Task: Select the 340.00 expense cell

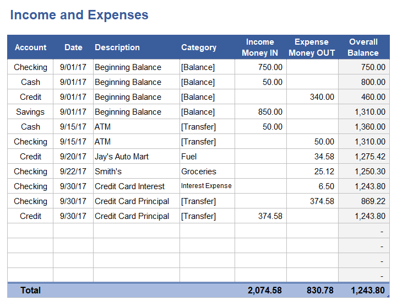Action: click(x=322, y=97)
